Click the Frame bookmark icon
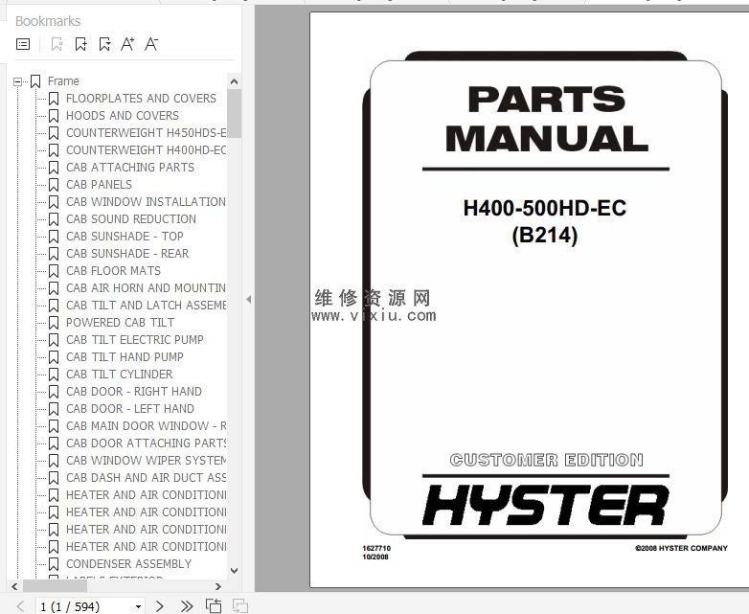 click(35, 81)
